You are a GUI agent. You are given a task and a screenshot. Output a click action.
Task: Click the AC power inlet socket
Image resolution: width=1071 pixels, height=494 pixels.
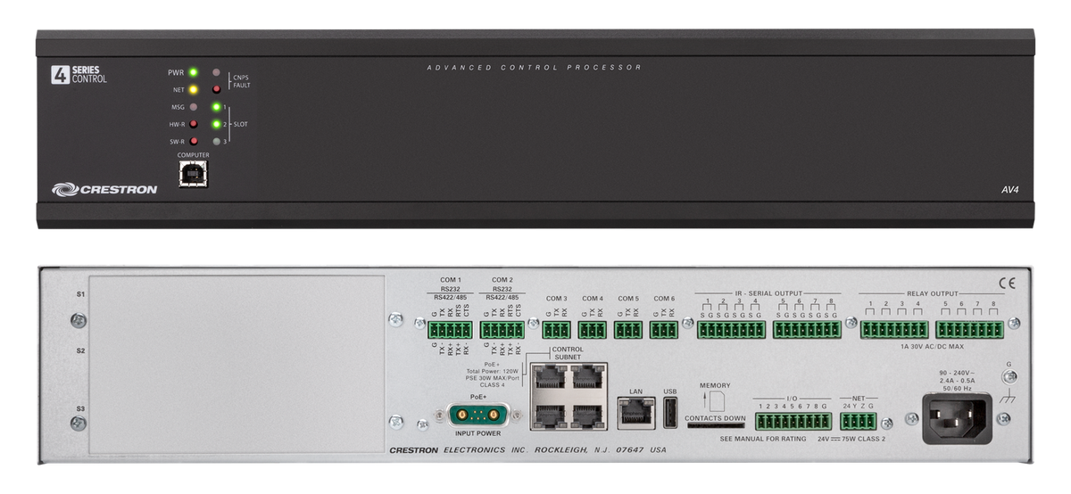[x=957, y=419]
